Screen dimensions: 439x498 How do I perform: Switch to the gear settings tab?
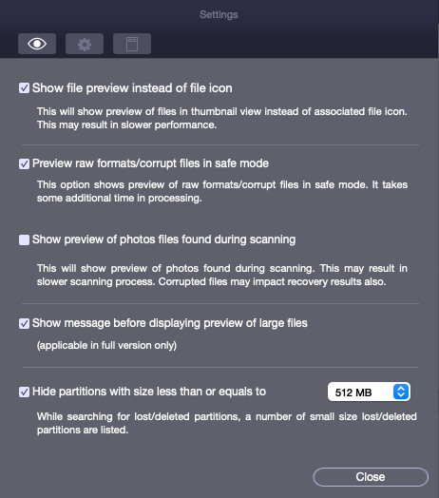point(85,44)
